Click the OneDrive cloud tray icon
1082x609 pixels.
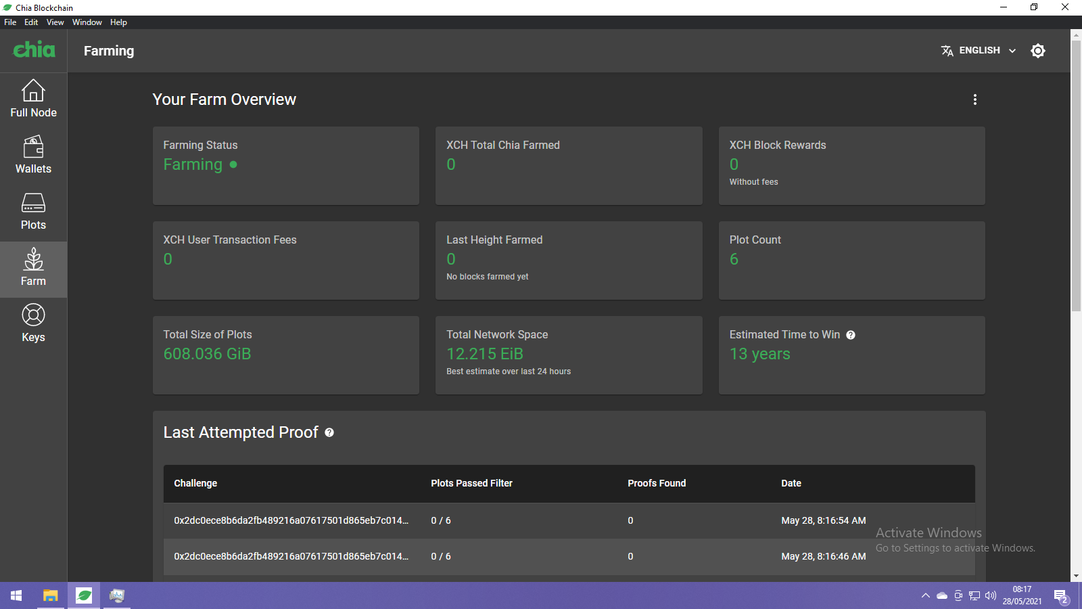(x=942, y=595)
